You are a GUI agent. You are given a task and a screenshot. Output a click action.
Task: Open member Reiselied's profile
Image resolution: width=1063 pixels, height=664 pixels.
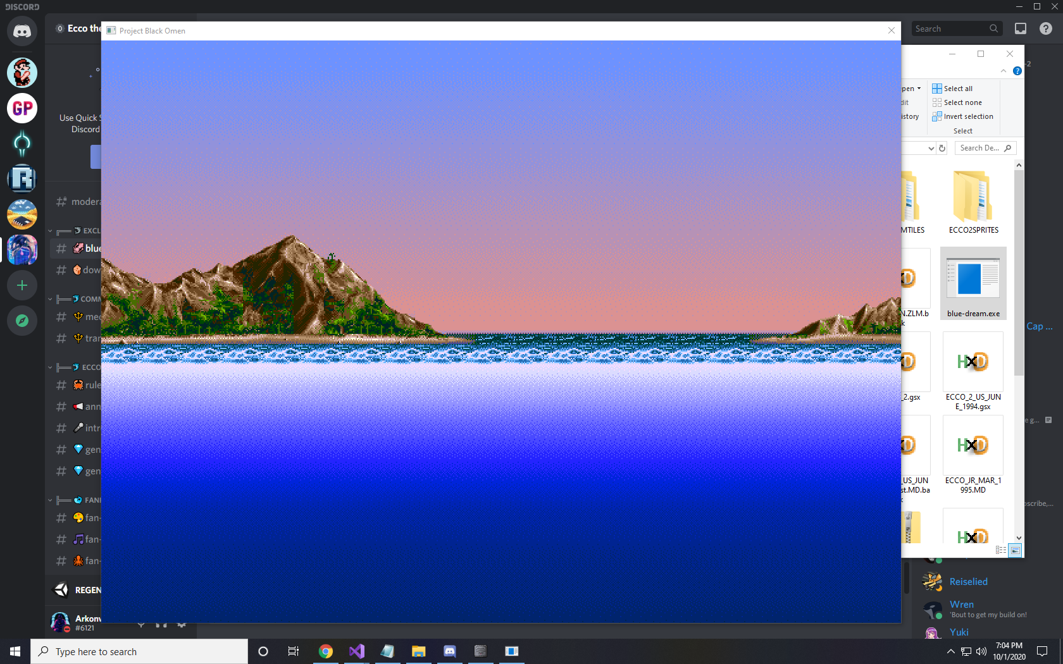[x=968, y=582]
